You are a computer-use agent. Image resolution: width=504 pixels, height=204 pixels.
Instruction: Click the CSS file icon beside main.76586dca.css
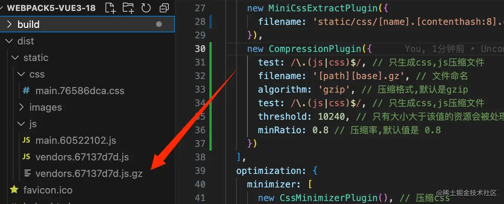[x=26, y=91]
